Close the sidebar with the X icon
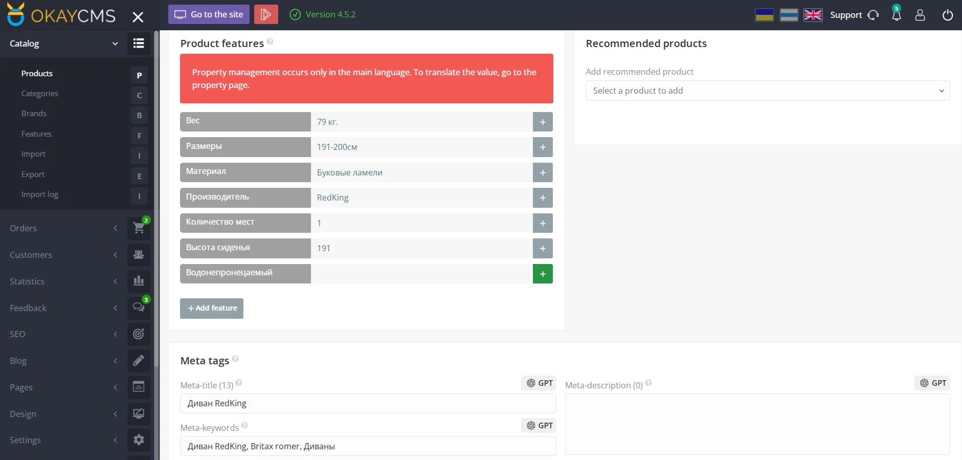 pyautogui.click(x=138, y=17)
